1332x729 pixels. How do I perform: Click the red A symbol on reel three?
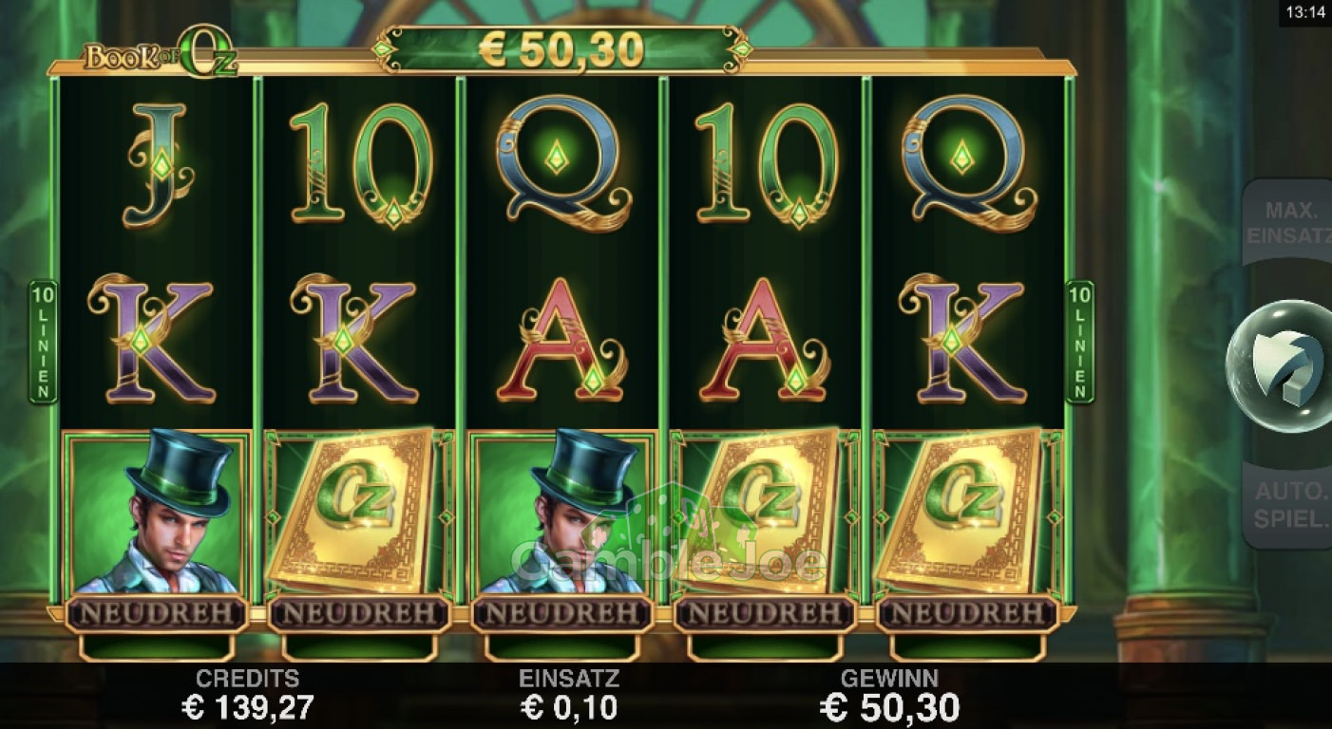pyautogui.click(x=562, y=340)
